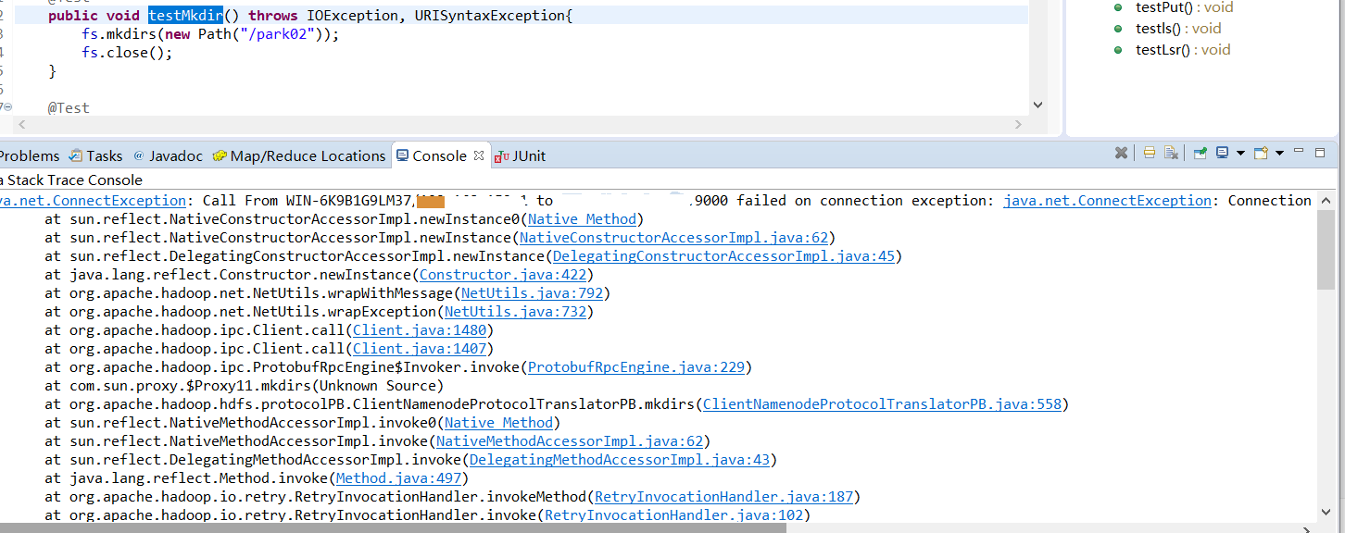This screenshot has height=533, width=1345.
Task: Click the highlighted testMkdir method name
Action: click(185, 15)
